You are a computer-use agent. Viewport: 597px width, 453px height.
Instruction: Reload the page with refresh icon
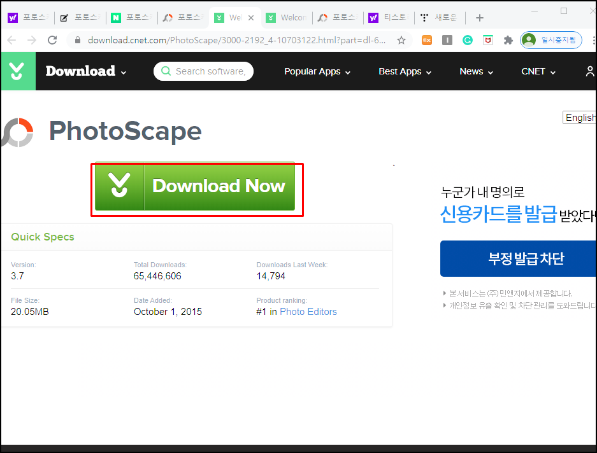point(52,40)
